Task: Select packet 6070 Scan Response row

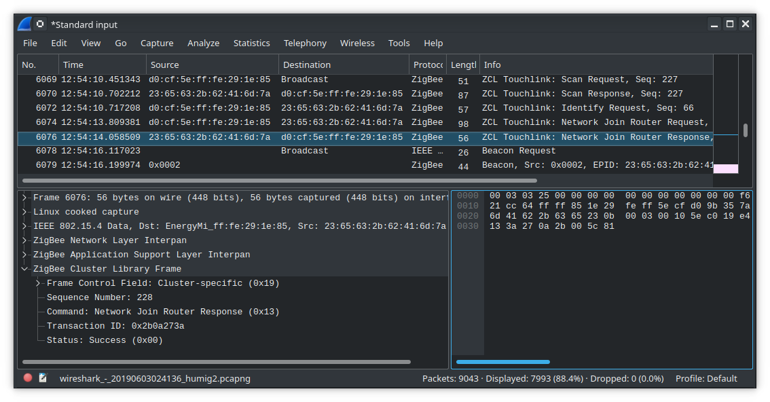Action: (365, 94)
